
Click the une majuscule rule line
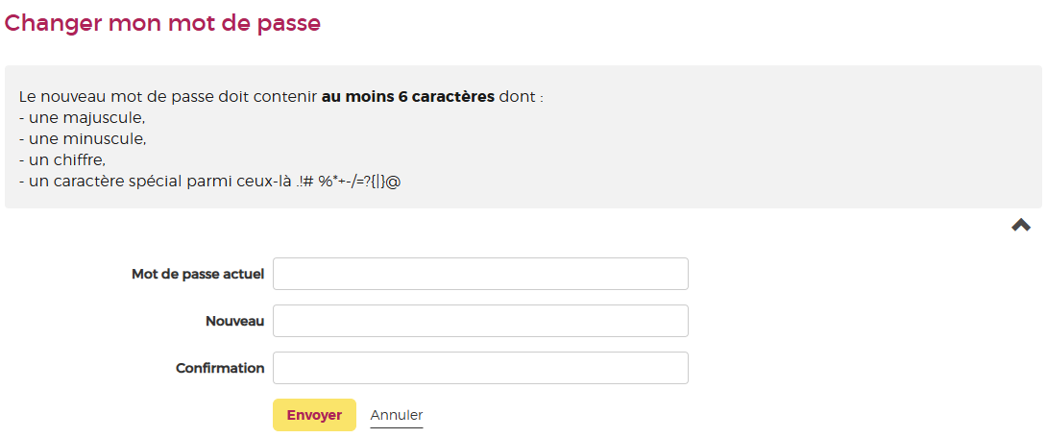point(82,118)
